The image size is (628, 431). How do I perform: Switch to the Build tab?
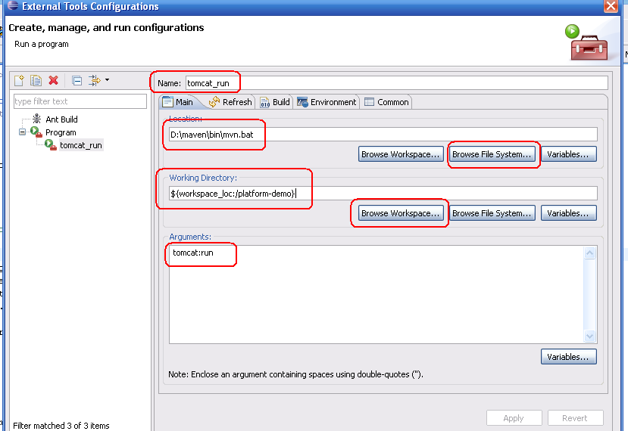coord(275,102)
